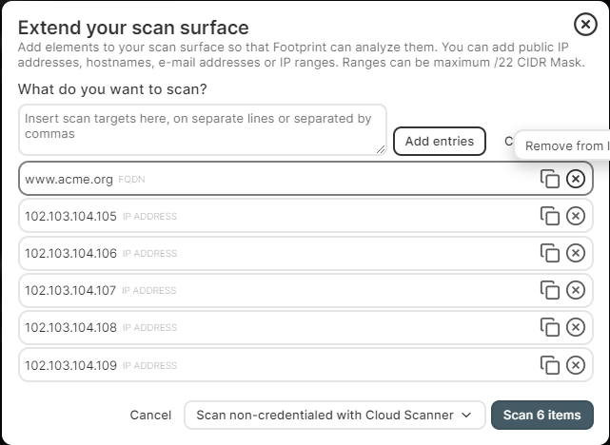Expand dropdown chevron beside Cloud Scanner
610x445 pixels.
(466, 416)
